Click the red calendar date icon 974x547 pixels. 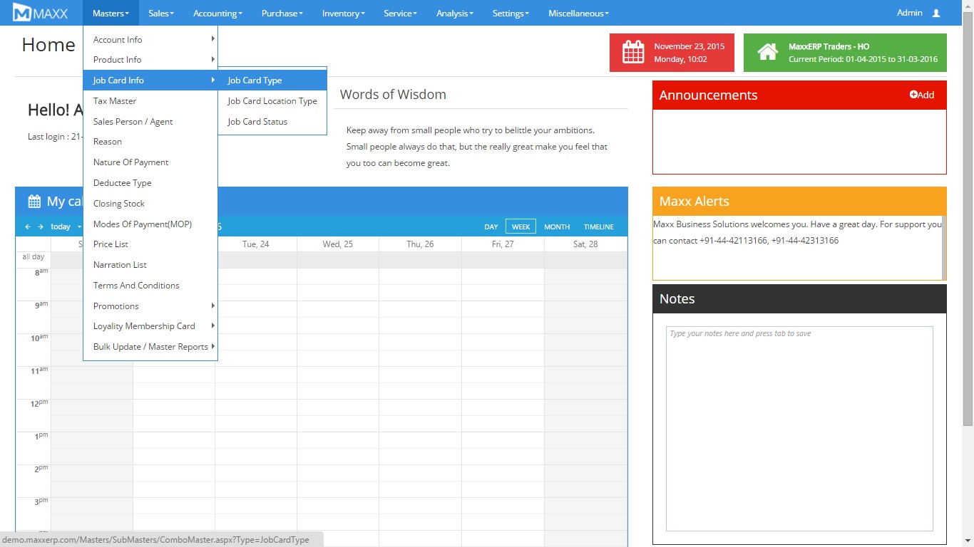(x=633, y=53)
